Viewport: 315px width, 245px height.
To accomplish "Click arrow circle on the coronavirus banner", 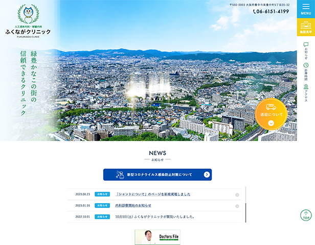I will tap(207, 175).
